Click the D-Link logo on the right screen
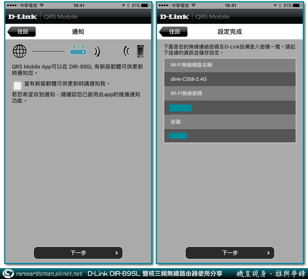The height and width of the screenshot is (279, 308). 174,17
